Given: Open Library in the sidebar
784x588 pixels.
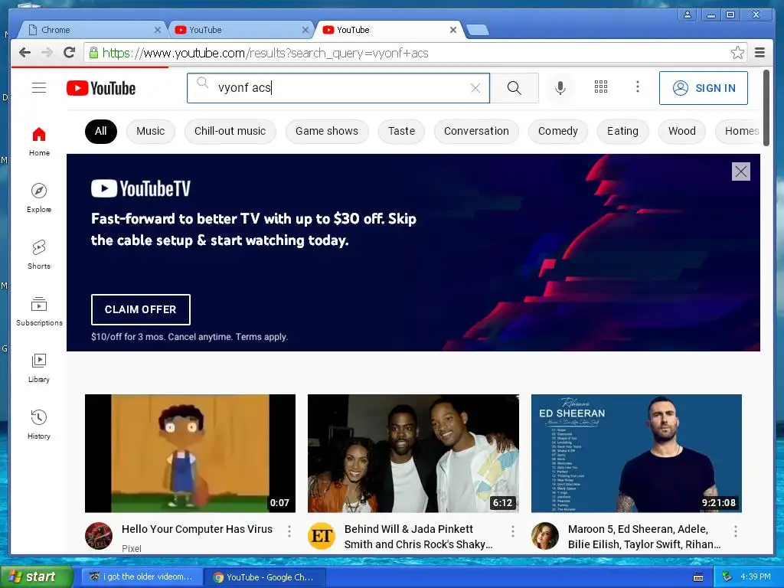Looking at the screenshot, I should click(39, 368).
